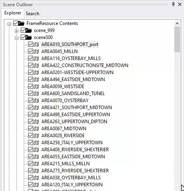Select the scene500 label
The height and width of the screenshot is (191, 184).
point(43,37)
